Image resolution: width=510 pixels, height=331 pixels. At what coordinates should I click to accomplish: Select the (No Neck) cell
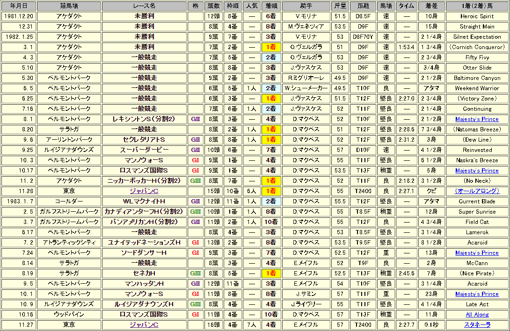pos(477,181)
